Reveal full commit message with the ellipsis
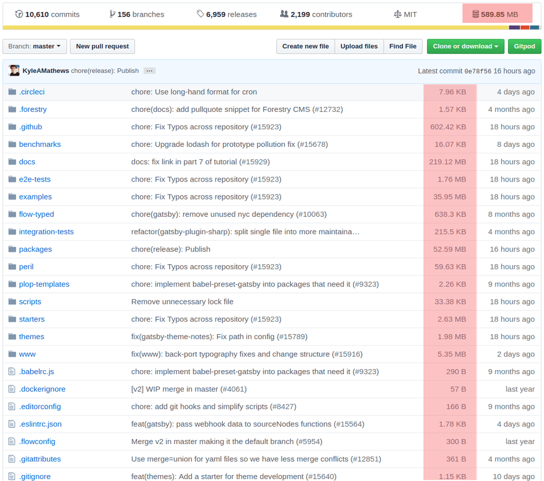The image size is (544, 481). pyautogui.click(x=149, y=70)
